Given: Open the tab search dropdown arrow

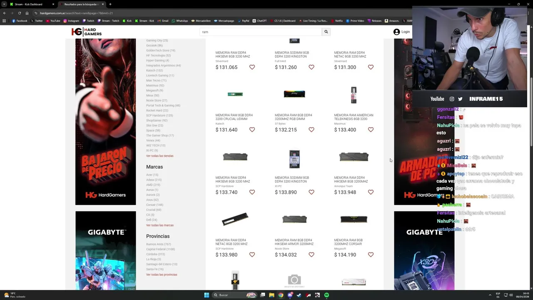Looking at the screenshot, I should [4, 4].
